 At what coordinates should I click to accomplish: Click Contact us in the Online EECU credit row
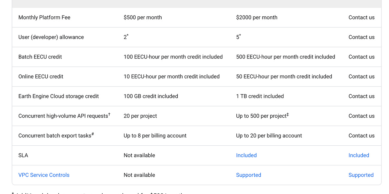(361, 76)
